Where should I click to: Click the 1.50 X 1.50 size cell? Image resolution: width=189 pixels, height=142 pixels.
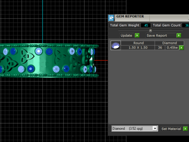tap(138, 48)
